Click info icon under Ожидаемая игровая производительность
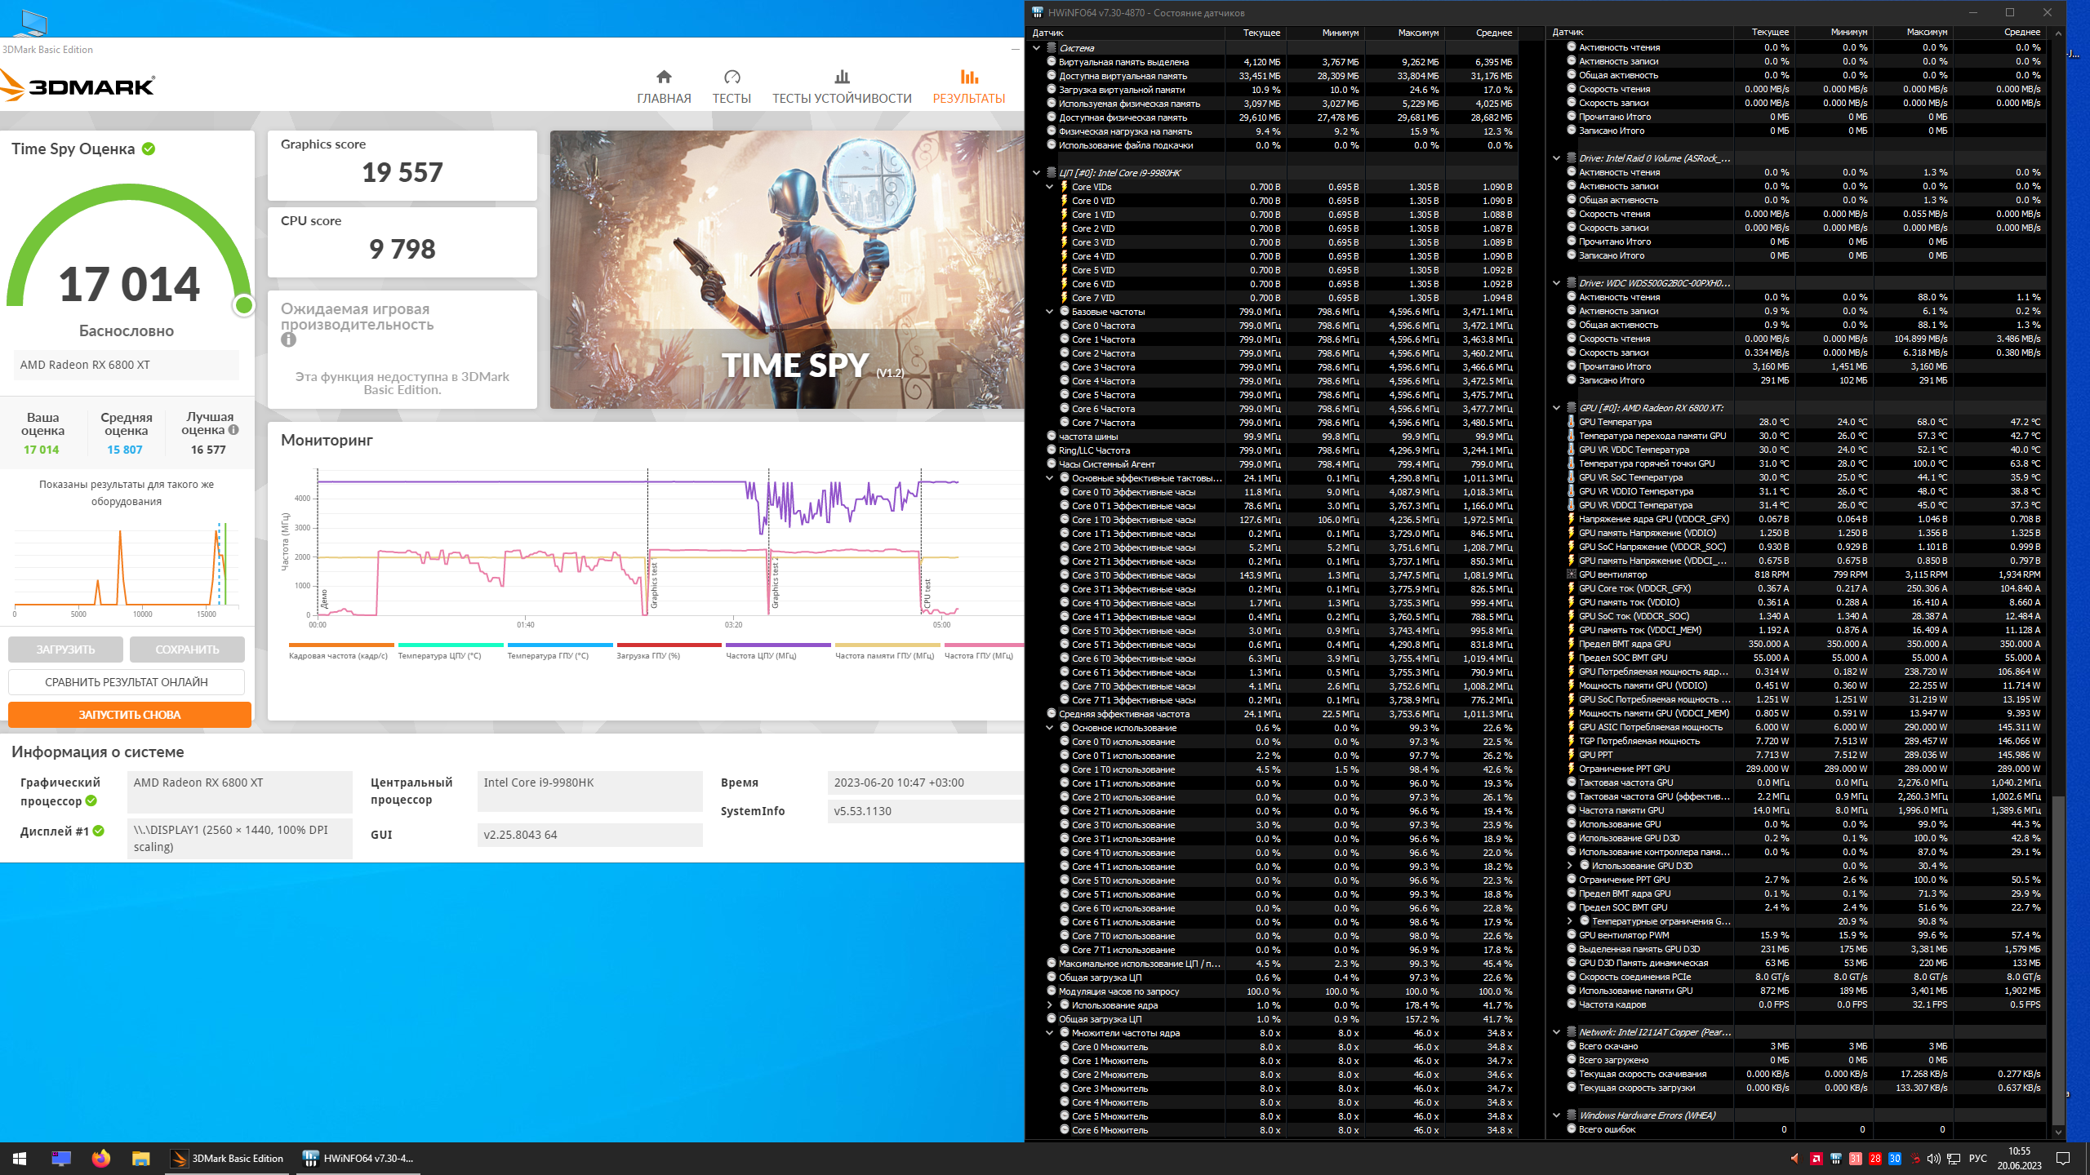2090x1175 pixels. tap(288, 340)
